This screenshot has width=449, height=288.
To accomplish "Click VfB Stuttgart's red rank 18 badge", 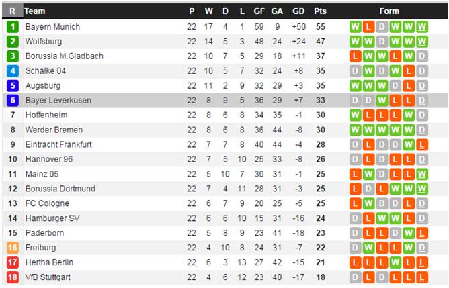I will coord(13,277).
